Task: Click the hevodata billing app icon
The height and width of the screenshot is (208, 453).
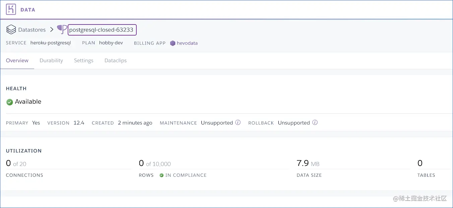Action: (173, 43)
